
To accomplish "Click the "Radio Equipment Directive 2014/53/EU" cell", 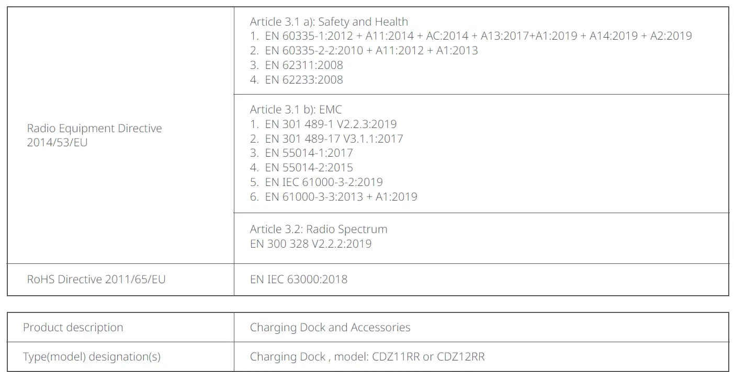I will (95, 135).
